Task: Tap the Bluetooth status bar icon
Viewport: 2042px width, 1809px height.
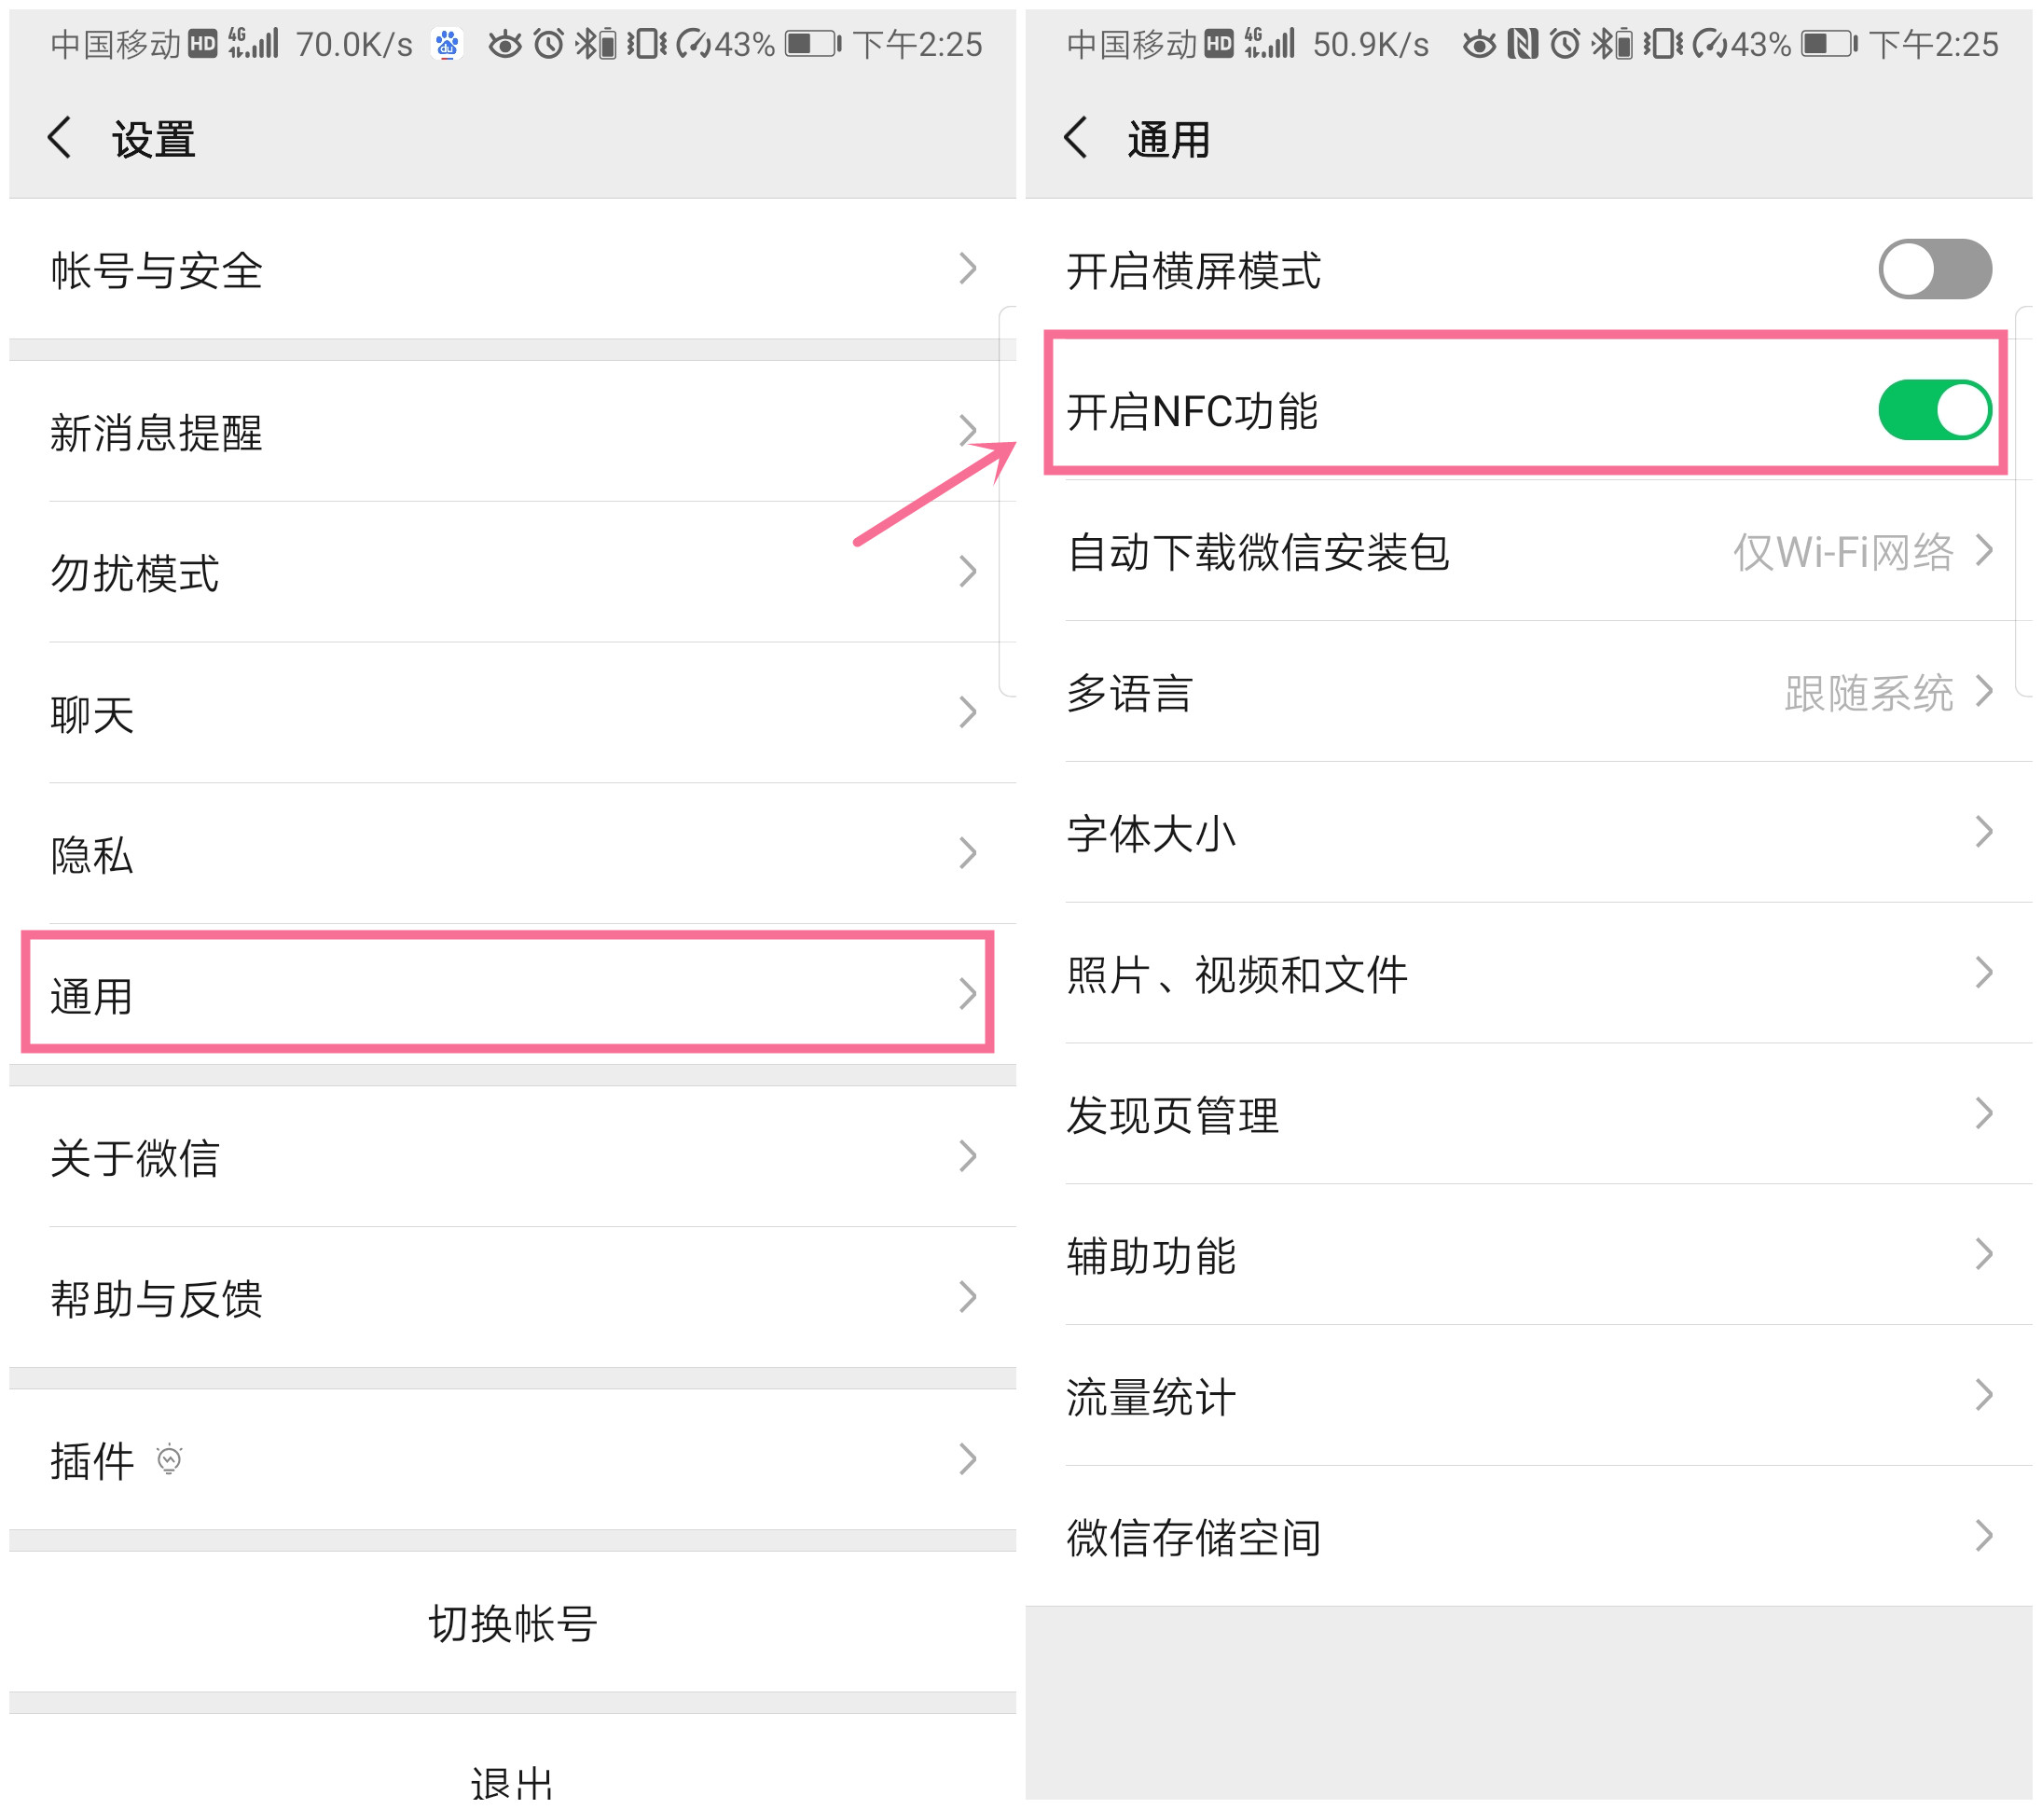Action: (x=585, y=43)
